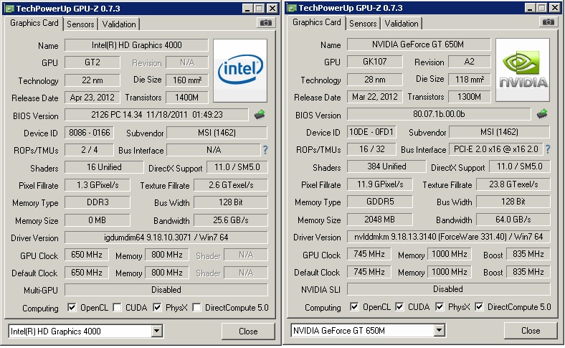This screenshot has width=565, height=348.
Task: Click the Bandwidth field showing 64.0 GB/s
Action: tap(513, 220)
